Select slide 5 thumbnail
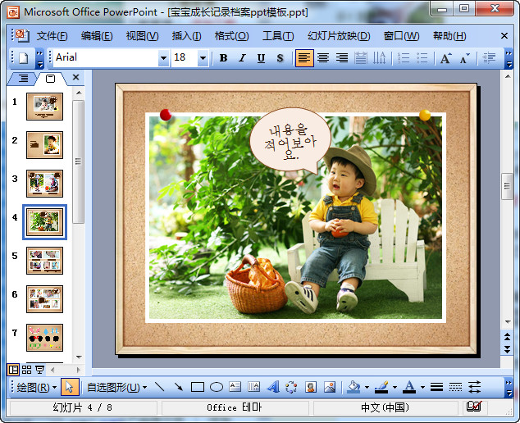This screenshot has width=520, height=423. click(44, 261)
